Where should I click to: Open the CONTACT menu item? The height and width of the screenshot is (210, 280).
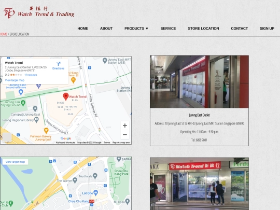239,29
